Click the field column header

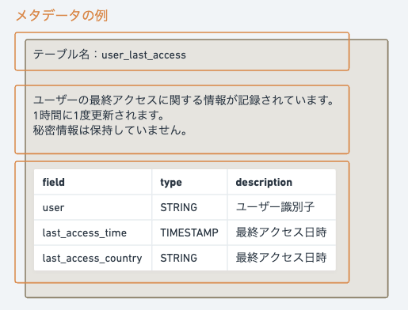coord(93,182)
